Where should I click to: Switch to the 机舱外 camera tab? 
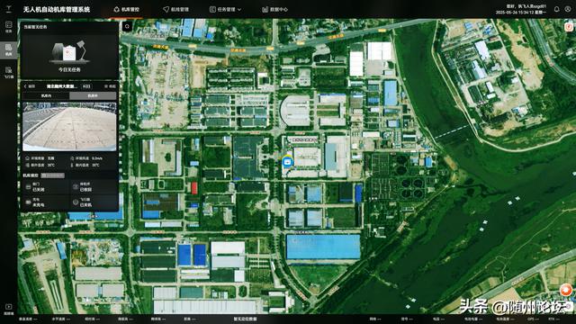(93, 96)
